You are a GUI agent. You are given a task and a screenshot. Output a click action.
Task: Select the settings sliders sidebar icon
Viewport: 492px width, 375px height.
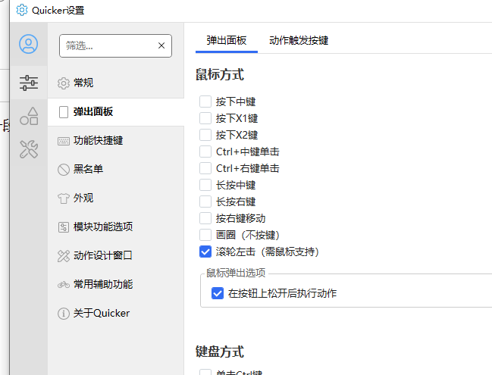point(29,83)
